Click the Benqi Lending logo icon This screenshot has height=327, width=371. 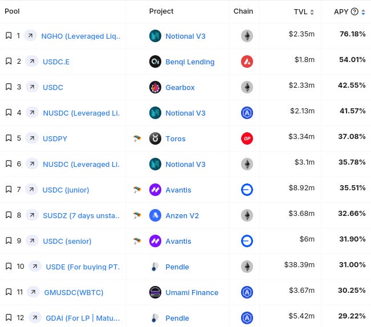[155, 62]
